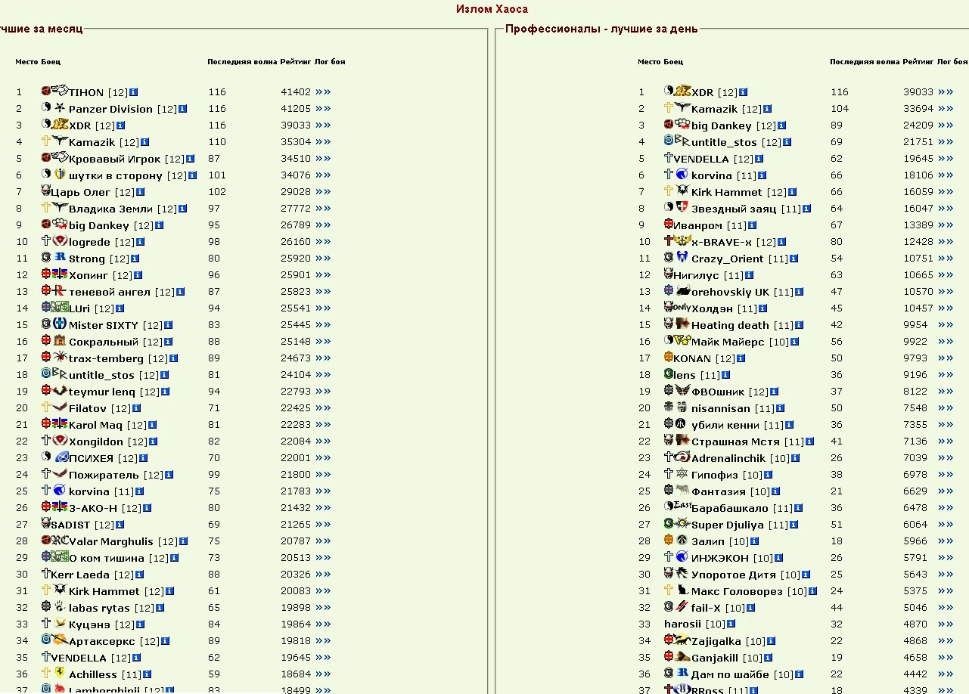
Task: Open daily battle log for rating 9196
Action: (946, 375)
